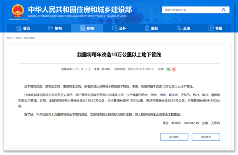Set font size to 大

[77, 69]
